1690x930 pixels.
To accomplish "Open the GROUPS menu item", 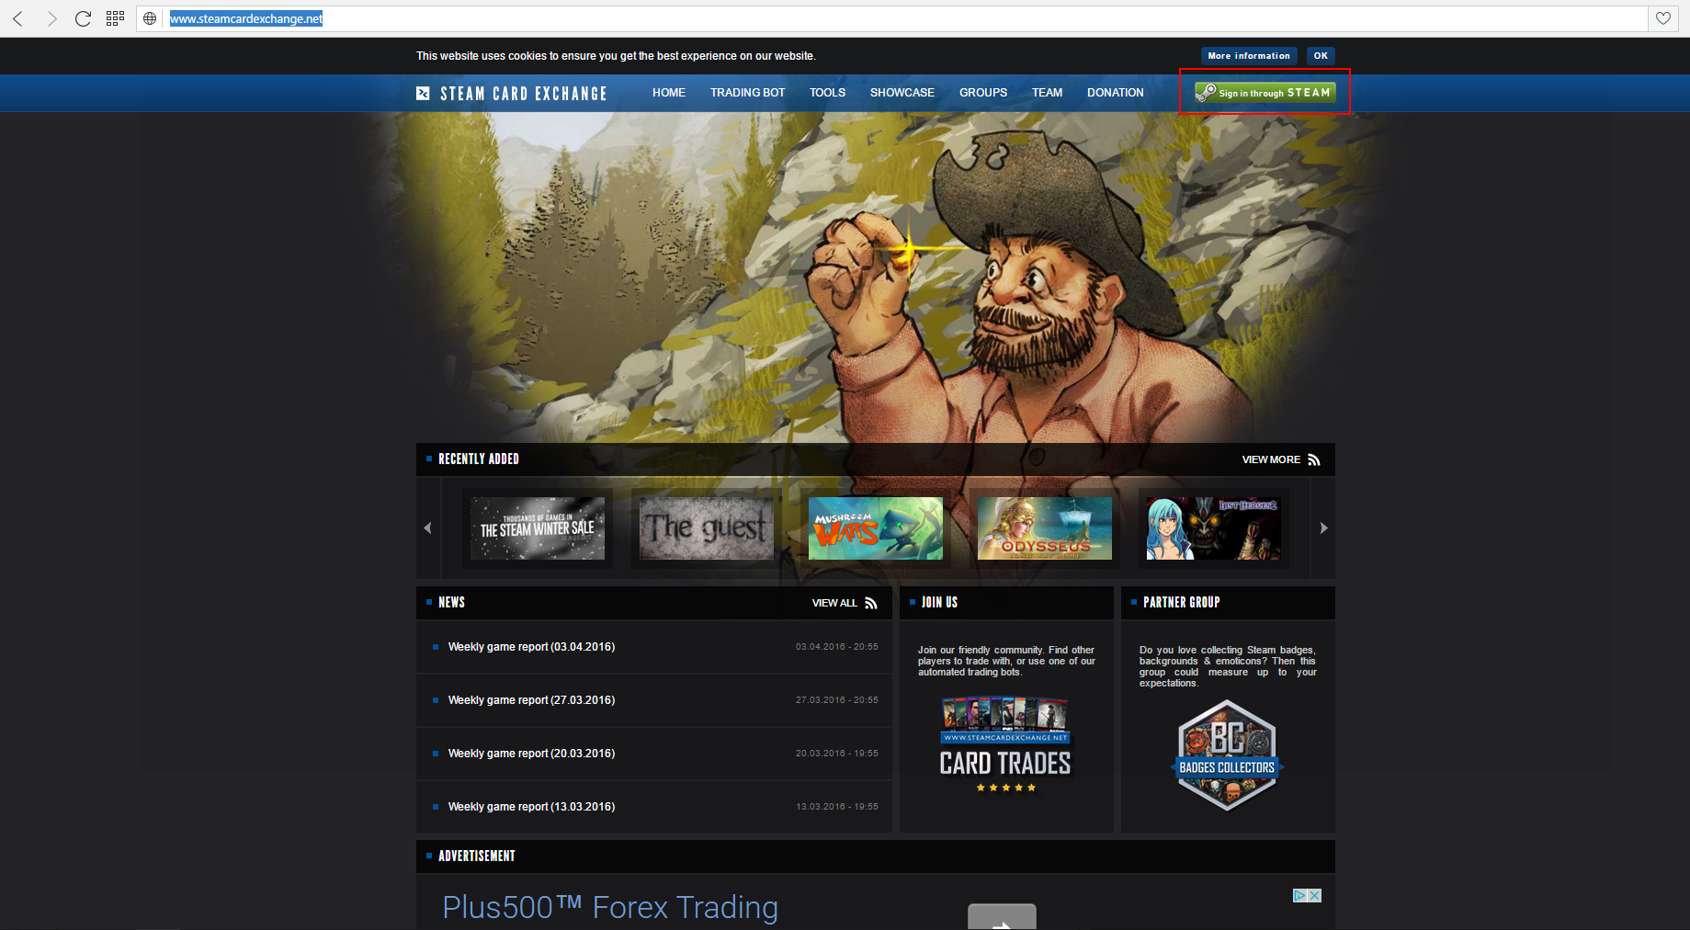I will tap(983, 93).
